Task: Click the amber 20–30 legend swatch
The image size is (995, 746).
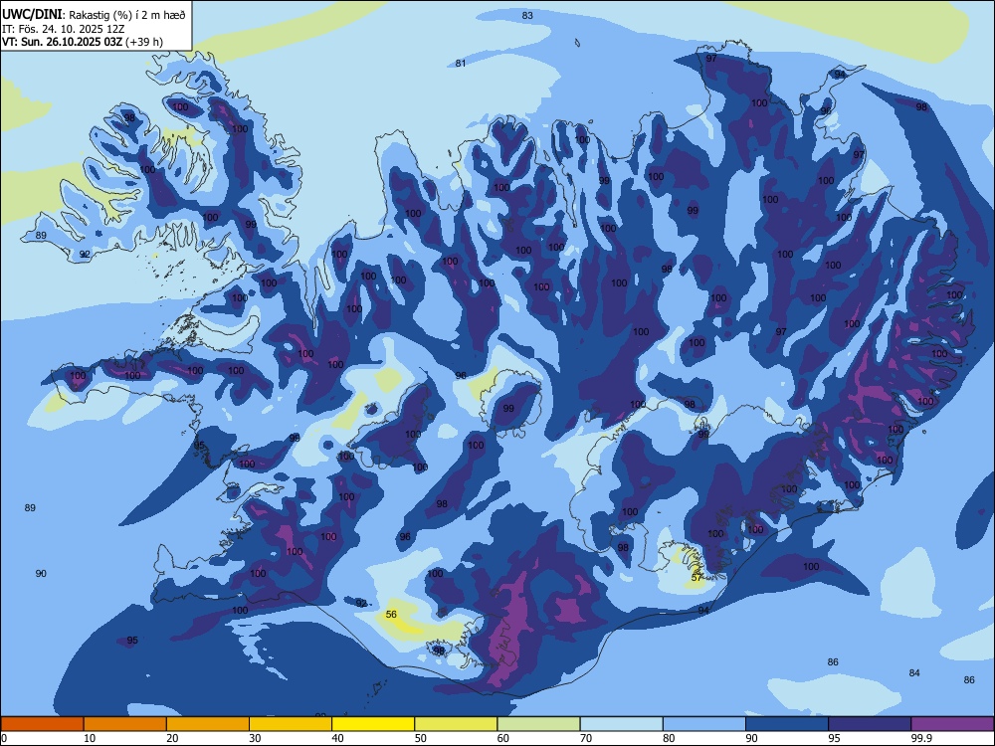Action: 208,724
